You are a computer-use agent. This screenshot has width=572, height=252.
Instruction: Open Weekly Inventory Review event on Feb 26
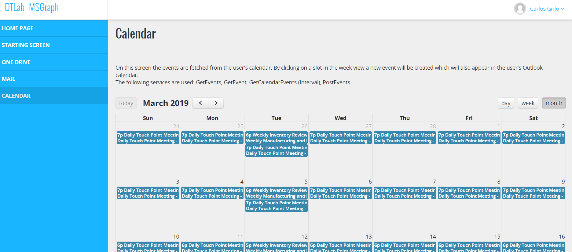276,138
